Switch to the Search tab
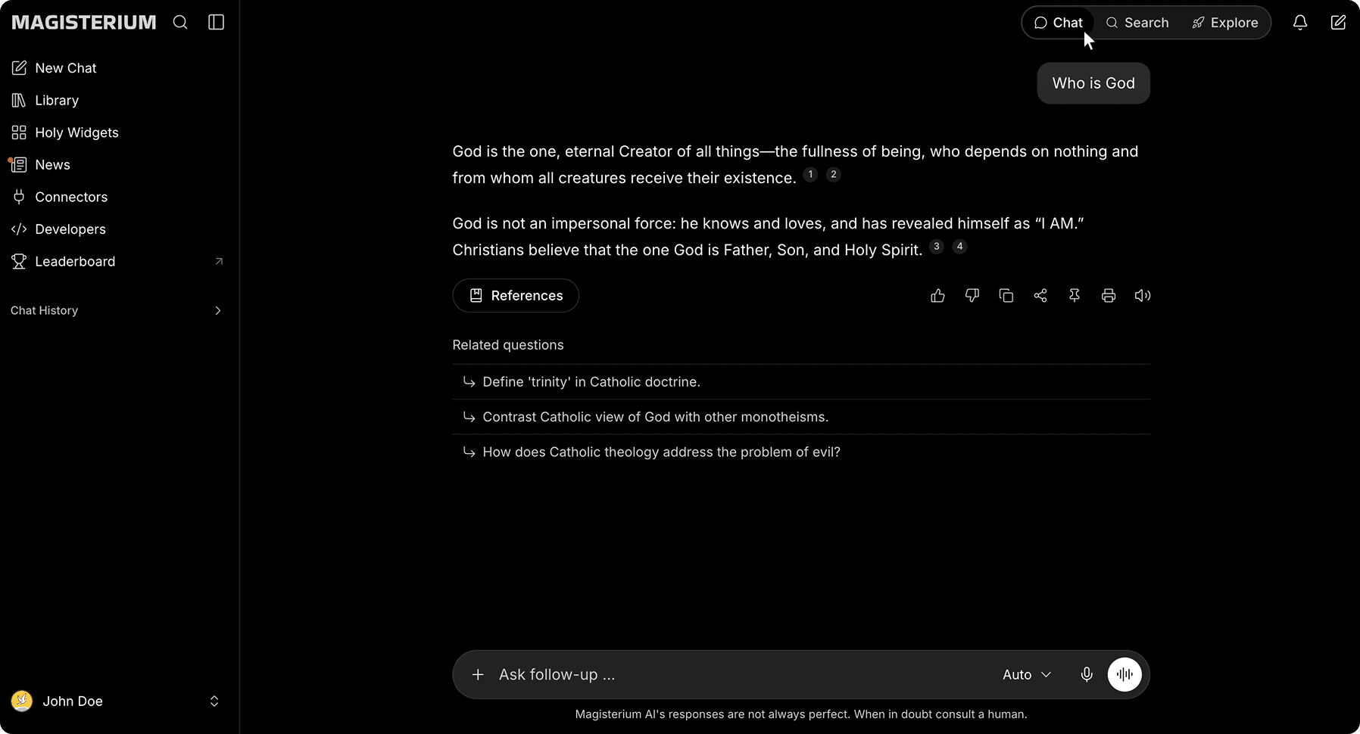The image size is (1360, 734). [x=1137, y=23]
